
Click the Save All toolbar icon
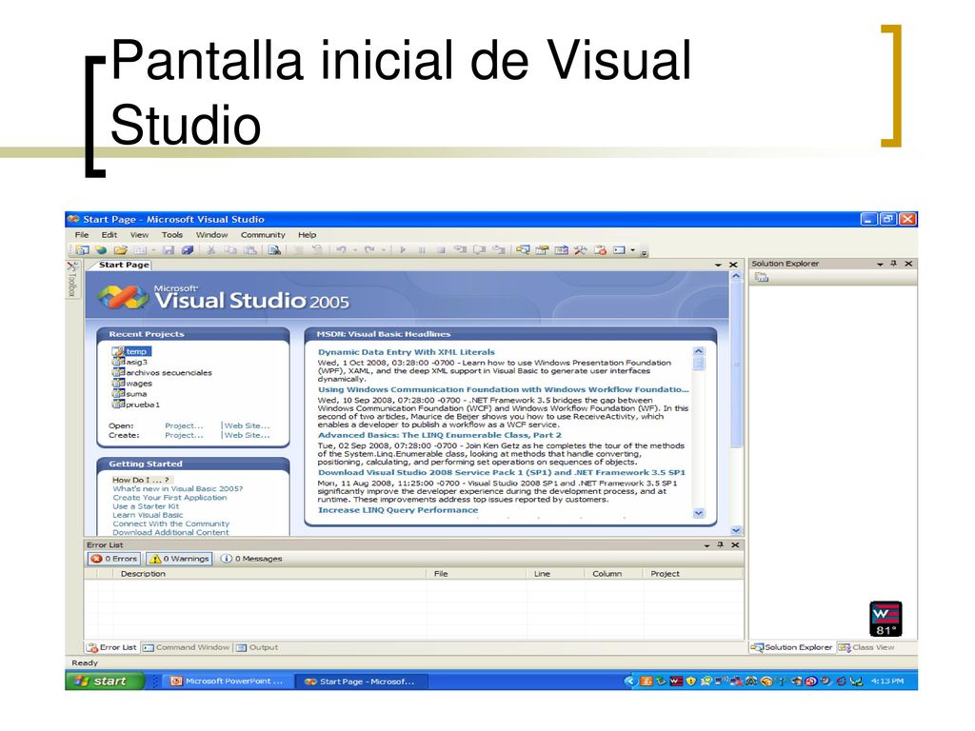(188, 250)
